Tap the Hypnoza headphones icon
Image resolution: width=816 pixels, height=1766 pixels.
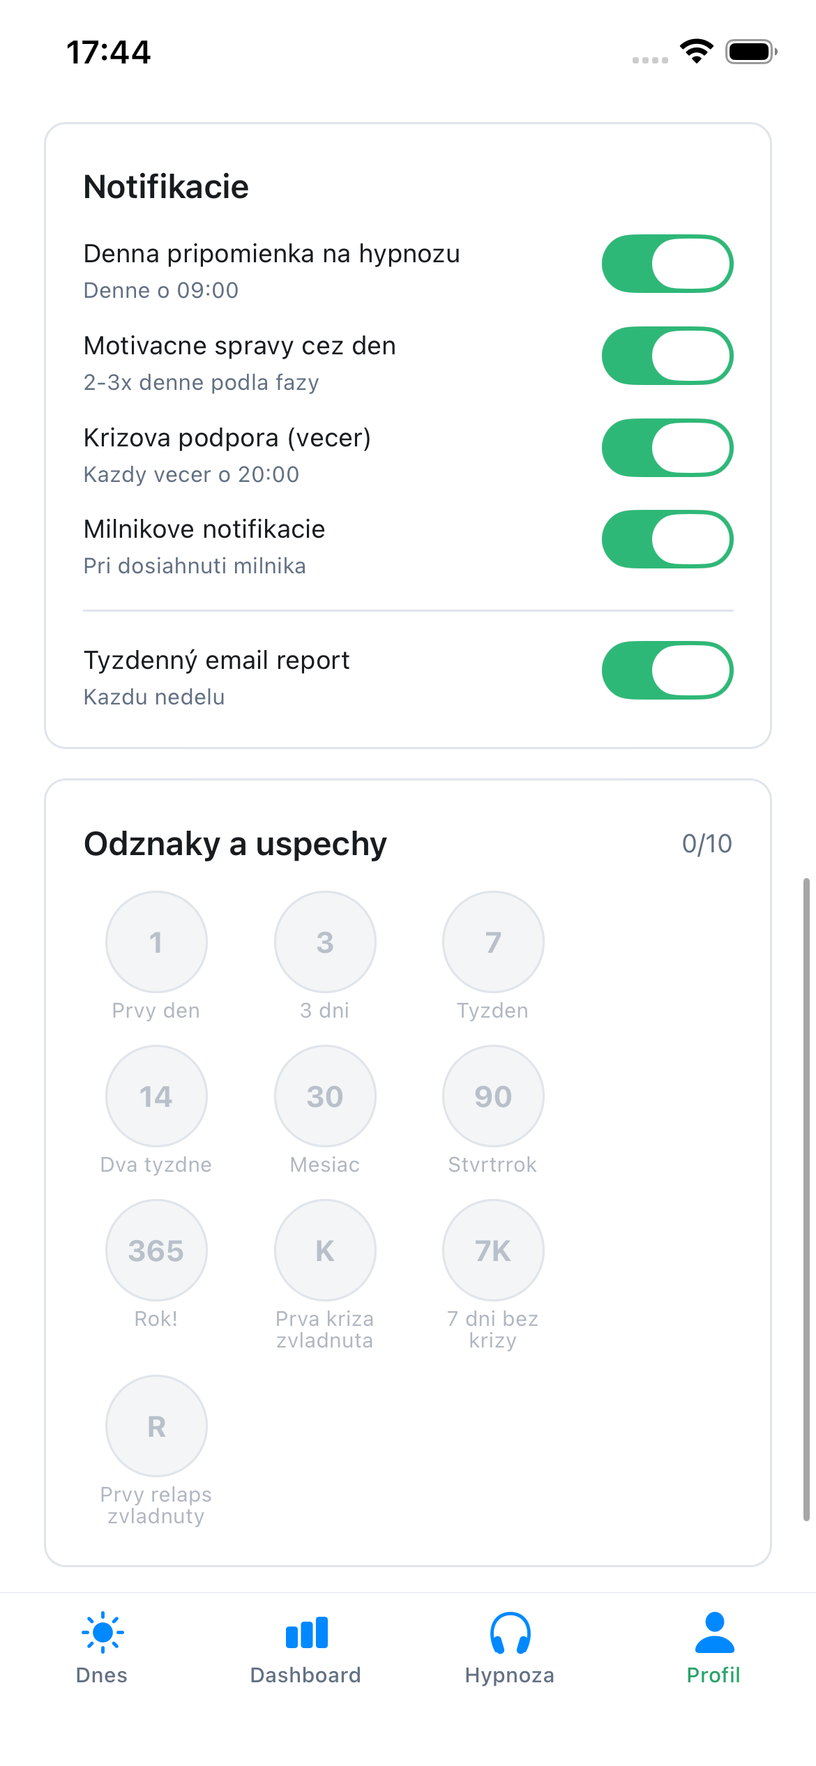coord(510,1633)
